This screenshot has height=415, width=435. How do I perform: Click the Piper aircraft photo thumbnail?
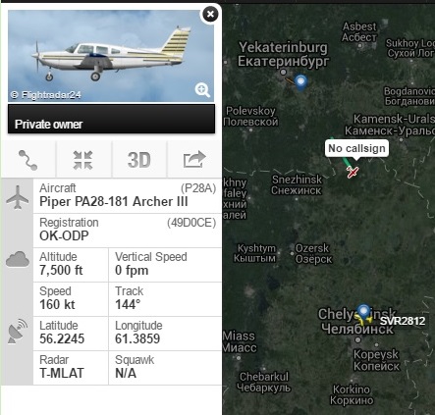(111, 56)
